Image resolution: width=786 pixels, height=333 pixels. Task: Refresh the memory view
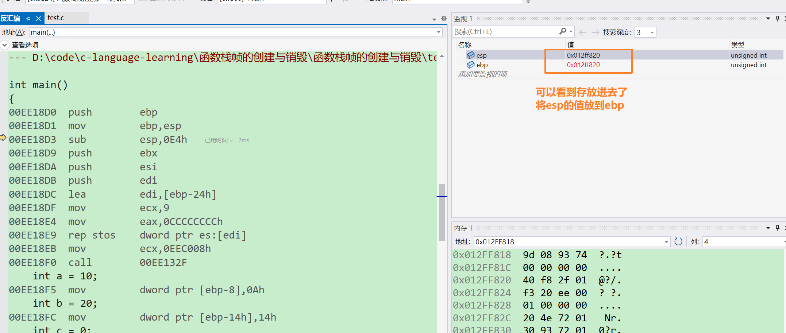(678, 241)
